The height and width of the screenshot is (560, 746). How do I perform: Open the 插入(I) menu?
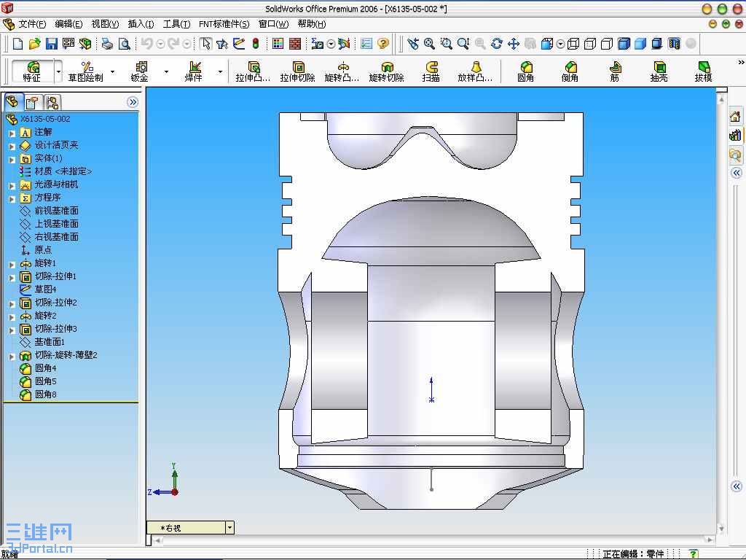click(x=141, y=24)
